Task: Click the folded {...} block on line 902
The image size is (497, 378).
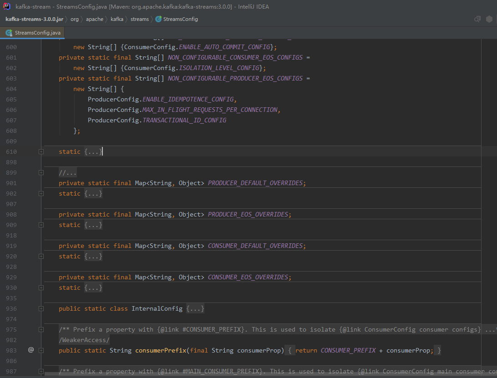Action: coord(93,194)
